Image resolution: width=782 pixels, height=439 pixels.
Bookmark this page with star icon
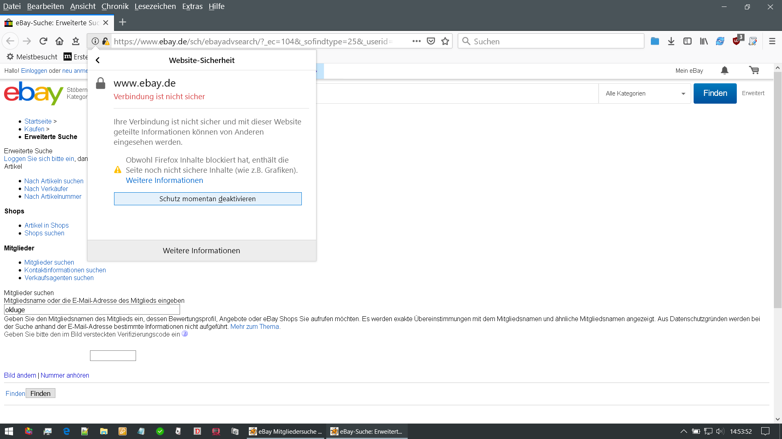point(445,41)
